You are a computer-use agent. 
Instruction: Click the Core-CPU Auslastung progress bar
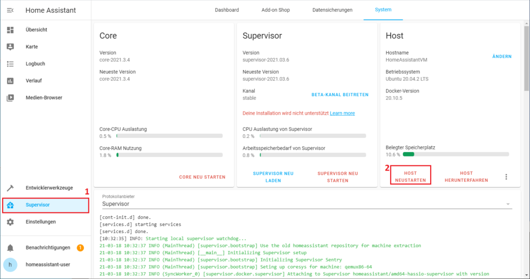169,136
